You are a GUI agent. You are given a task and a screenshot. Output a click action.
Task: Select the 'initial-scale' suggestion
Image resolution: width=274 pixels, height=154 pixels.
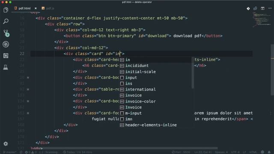[x=155, y=71]
